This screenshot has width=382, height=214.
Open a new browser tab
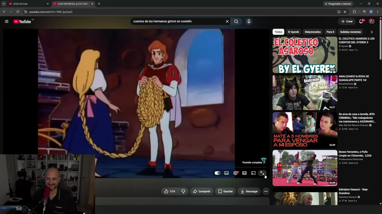[x=99, y=4]
